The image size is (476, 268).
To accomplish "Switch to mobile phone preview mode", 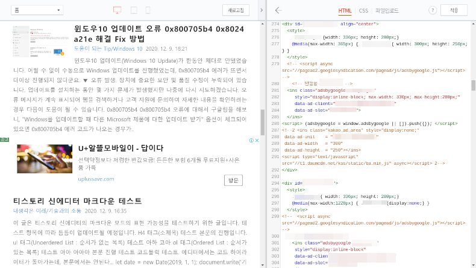I will [148, 10].
